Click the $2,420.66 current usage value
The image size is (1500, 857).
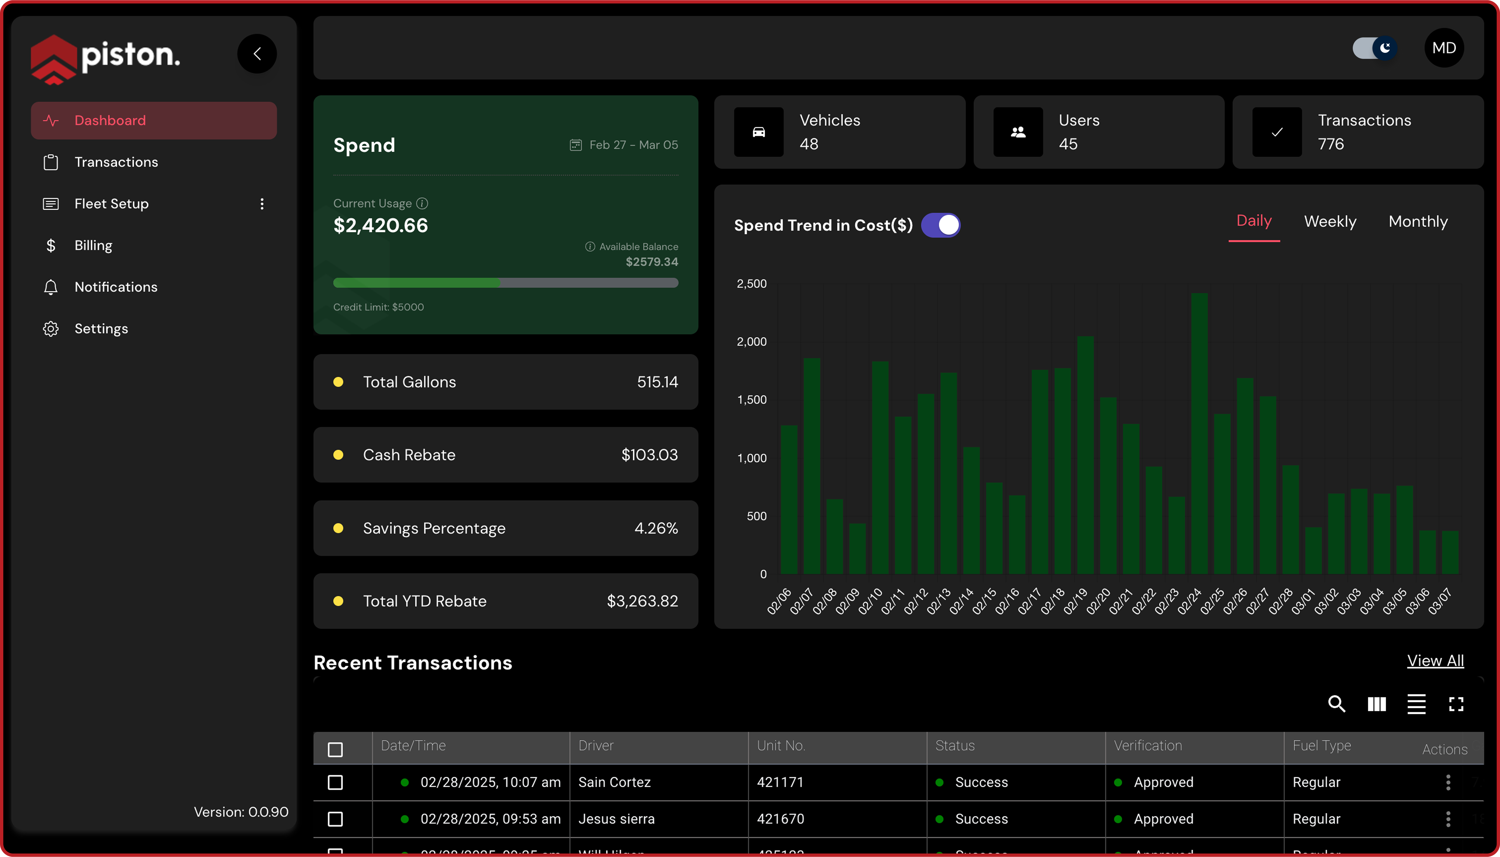pos(381,226)
